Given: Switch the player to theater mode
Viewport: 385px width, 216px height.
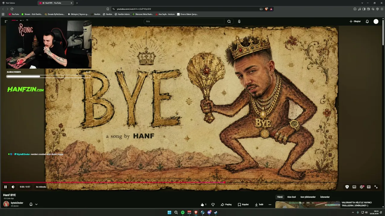Looking at the screenshot, I should tap(369, 187).
